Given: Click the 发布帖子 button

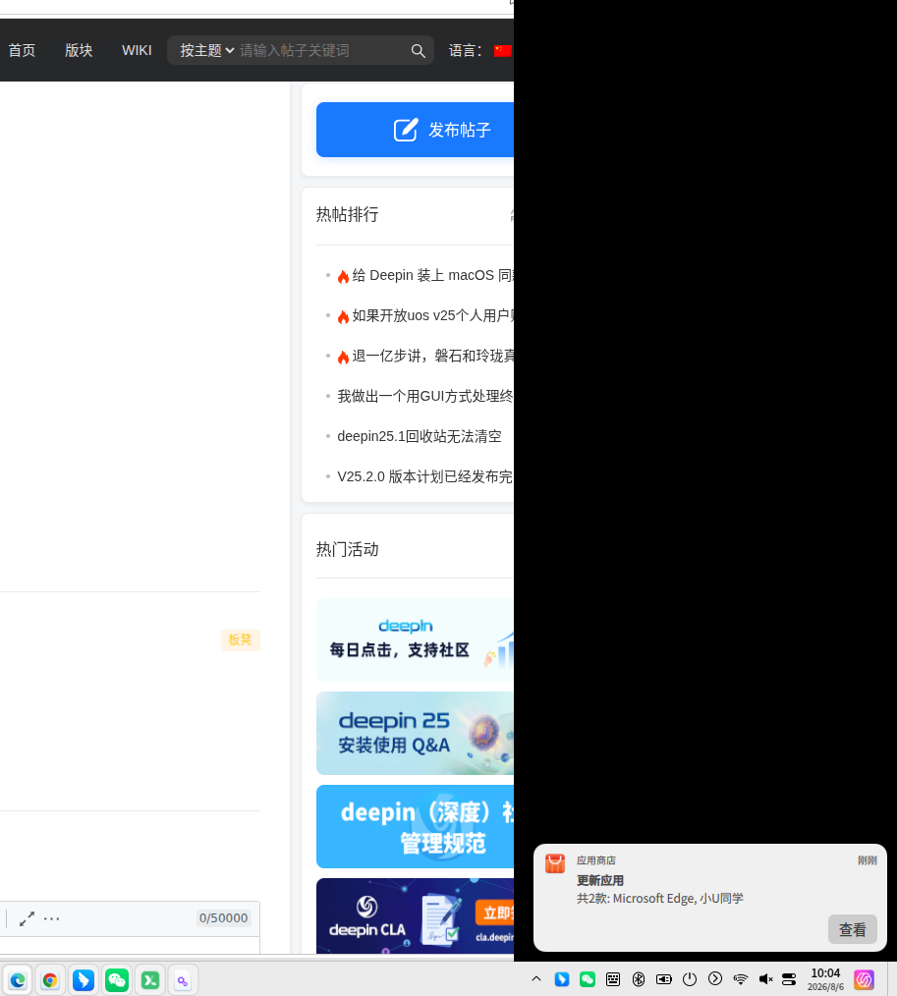Looking at the screenshot, I should pyautogui.click(x=415, y=130).
